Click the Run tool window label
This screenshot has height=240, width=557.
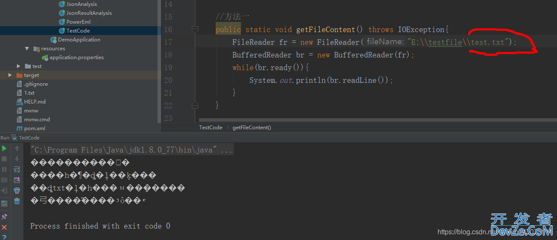5,138
